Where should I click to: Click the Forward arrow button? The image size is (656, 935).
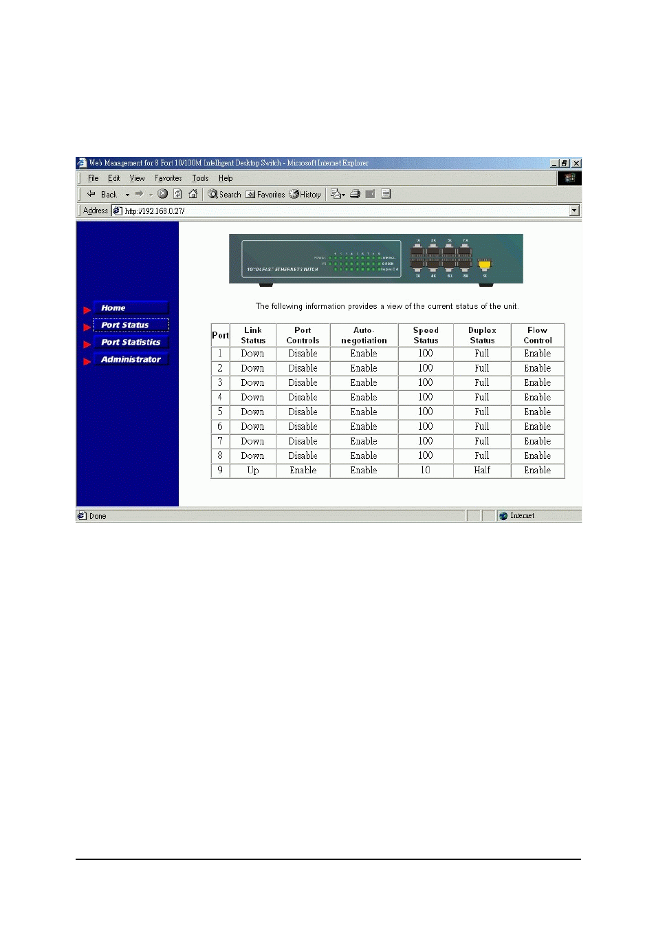tap(139, 194)
